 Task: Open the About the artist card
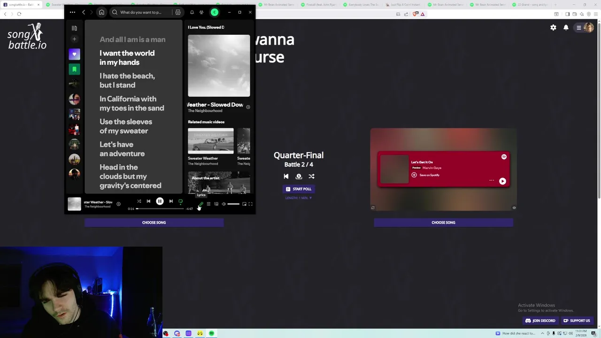(x=219, y=183)
